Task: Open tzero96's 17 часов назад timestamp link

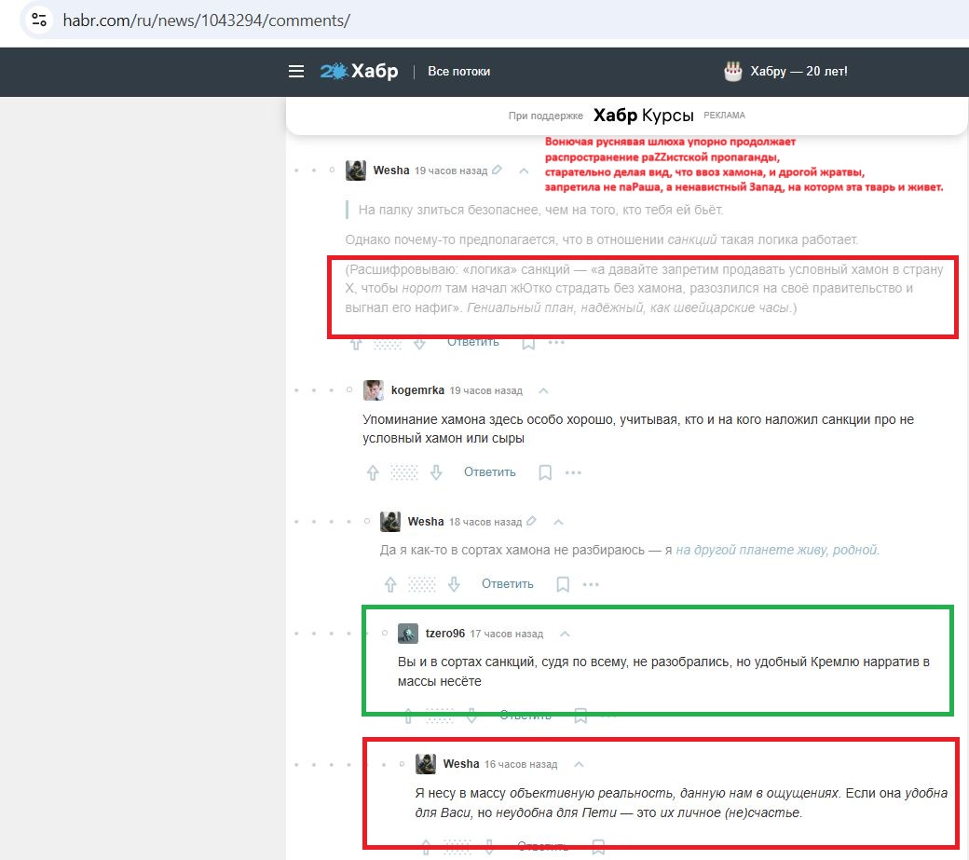Action: point(506,634)
